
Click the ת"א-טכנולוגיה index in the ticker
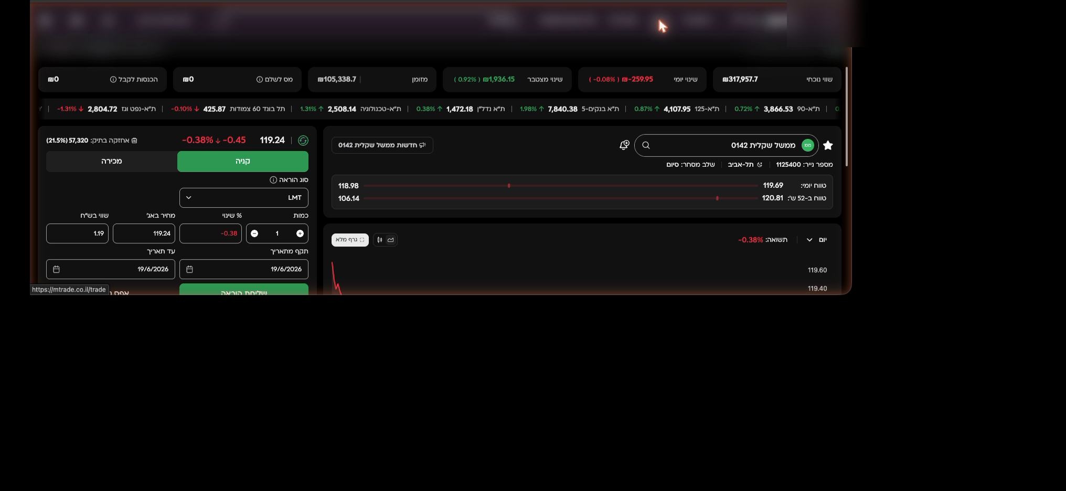tap(350, 109)
